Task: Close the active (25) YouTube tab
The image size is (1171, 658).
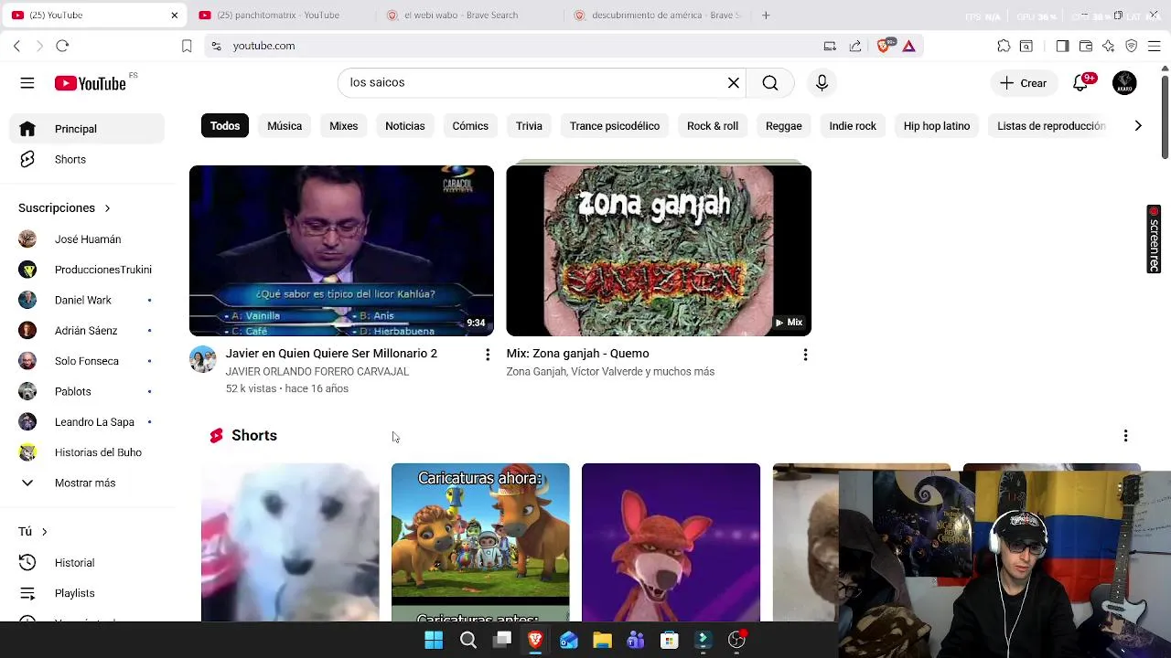Action: 174,15
